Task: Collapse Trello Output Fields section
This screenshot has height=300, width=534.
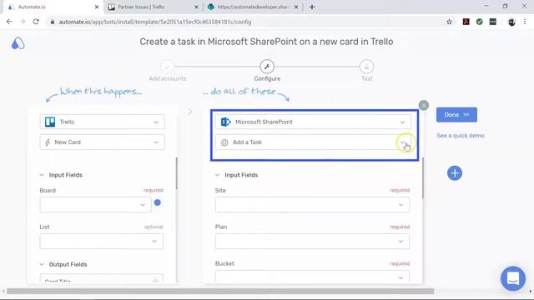Action: coord(42,264)
